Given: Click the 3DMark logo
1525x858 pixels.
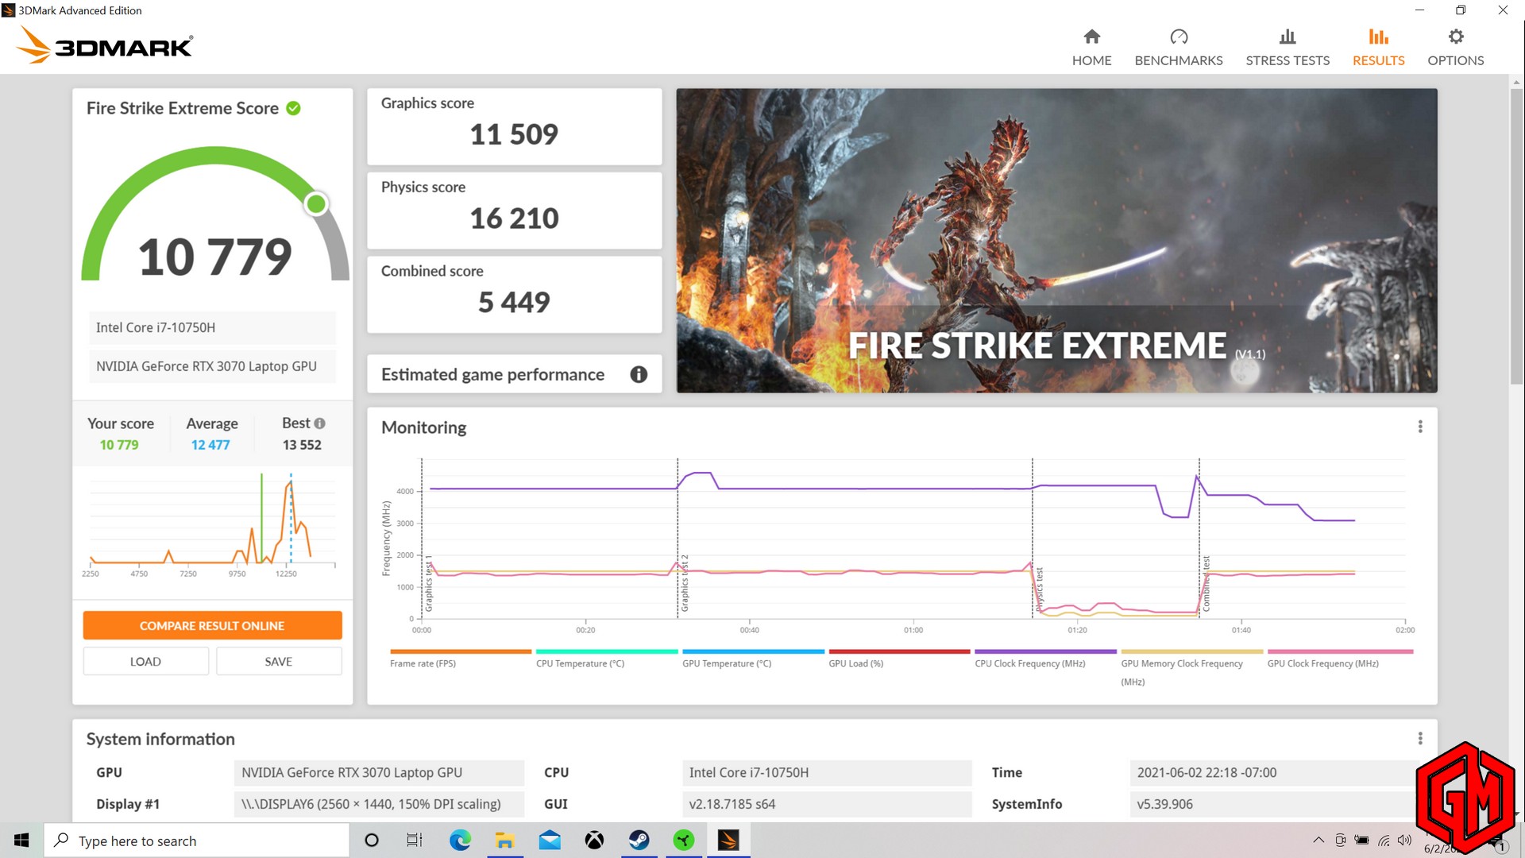Looking at the screenshot, I should coord(104,45).
